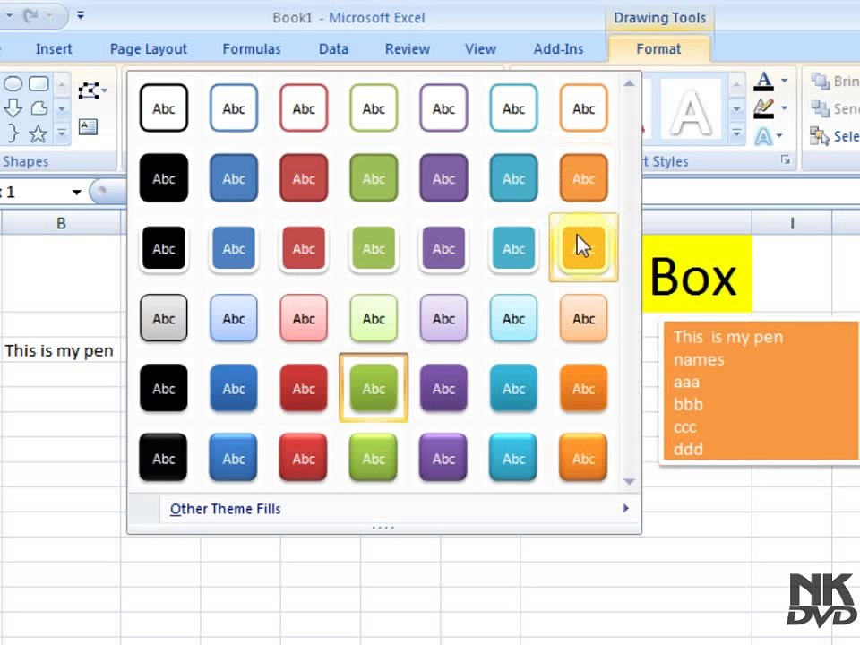The image size is (860, 645).
Task: Open the WordArt Styles dialog launcher
Action: (x=786, y=160)
